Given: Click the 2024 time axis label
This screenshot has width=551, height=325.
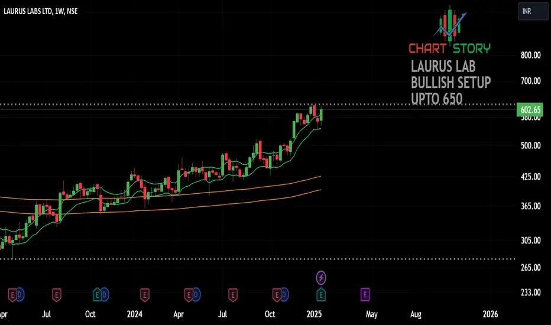Looking at the screenshot, I should (135, 314).
